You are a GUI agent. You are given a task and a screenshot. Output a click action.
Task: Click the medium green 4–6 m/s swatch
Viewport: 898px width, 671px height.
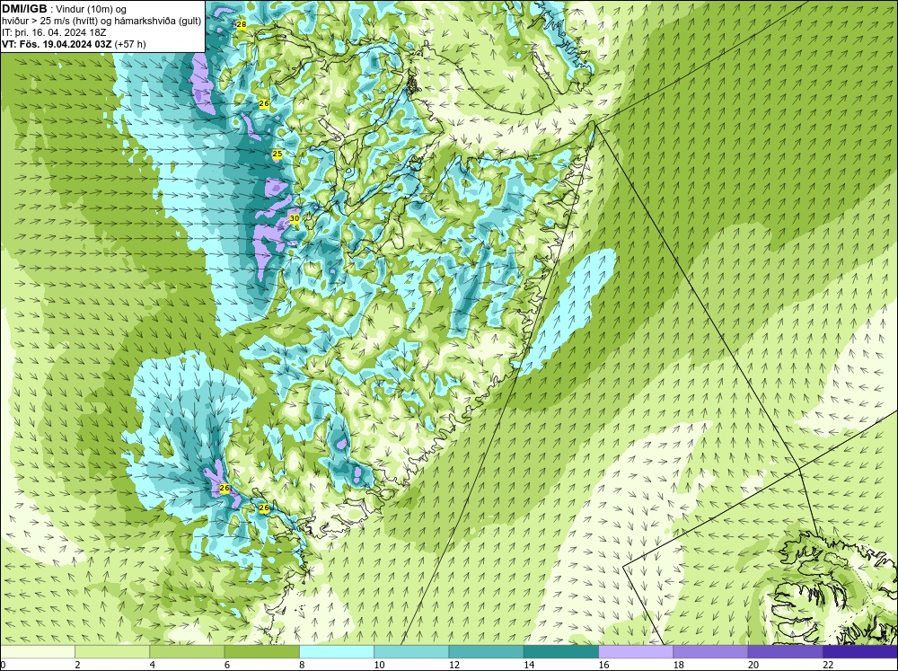188,652
